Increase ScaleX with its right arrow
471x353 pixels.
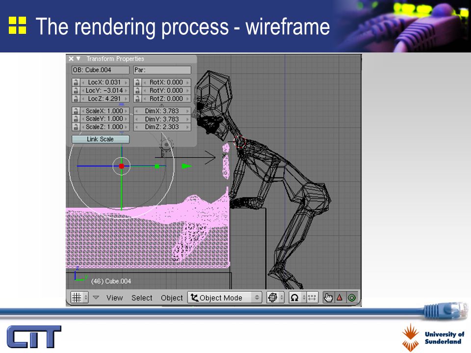pyautogui.click(x=127, y=111)
